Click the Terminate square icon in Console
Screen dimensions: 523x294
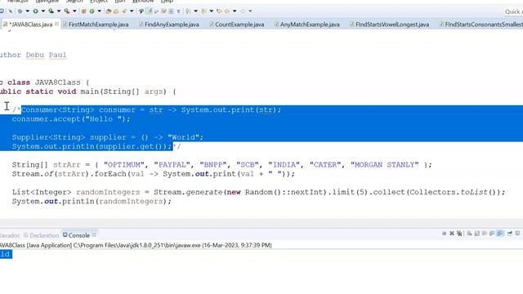(x=445, y=234)
